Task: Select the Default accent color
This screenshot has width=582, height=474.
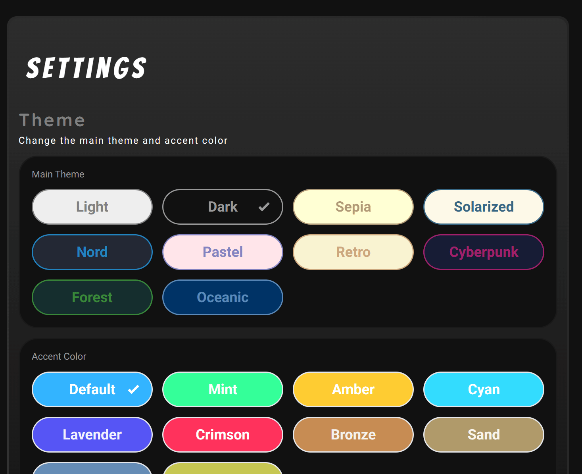Action: [92, 389]
